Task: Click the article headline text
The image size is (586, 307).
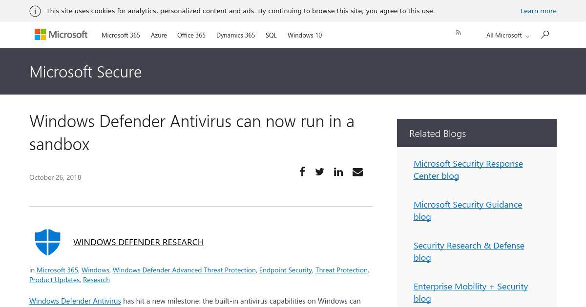Action: click(x=192, y=133)
